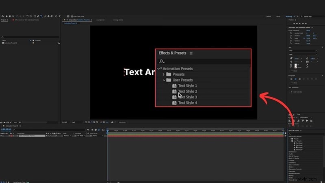
Task: Toggle the Scale stopwatch
Action: pos(291,38)
